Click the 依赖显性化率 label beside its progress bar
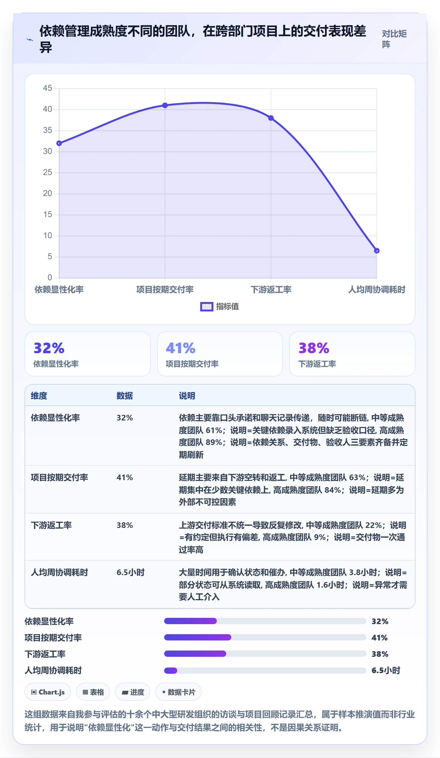Viewport: 440px width, 758px height. click(49, 621)
